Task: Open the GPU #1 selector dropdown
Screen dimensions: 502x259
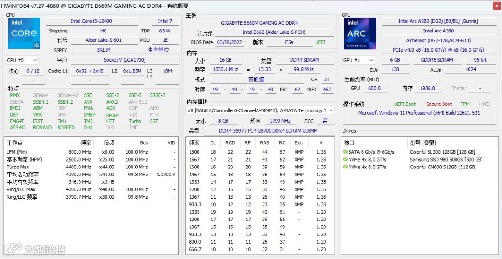Action: [358, 60]
